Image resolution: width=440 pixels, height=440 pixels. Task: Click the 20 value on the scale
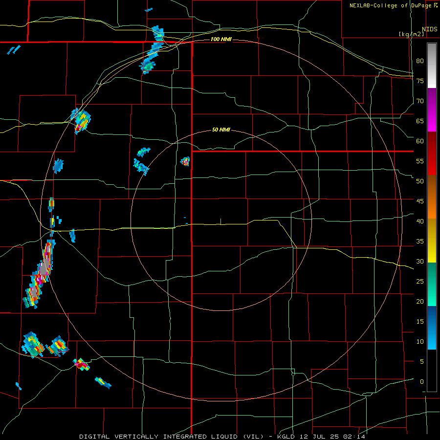point(420,302)
